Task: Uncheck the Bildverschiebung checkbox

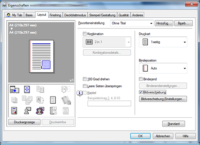Action: pos(140,92)
